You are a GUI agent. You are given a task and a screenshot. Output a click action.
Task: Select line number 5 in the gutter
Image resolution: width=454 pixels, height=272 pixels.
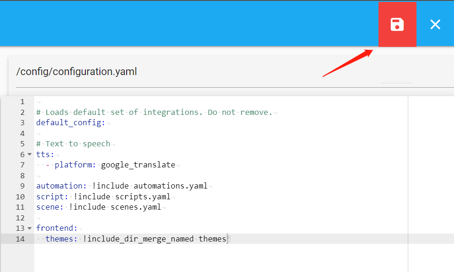point(23,144)
